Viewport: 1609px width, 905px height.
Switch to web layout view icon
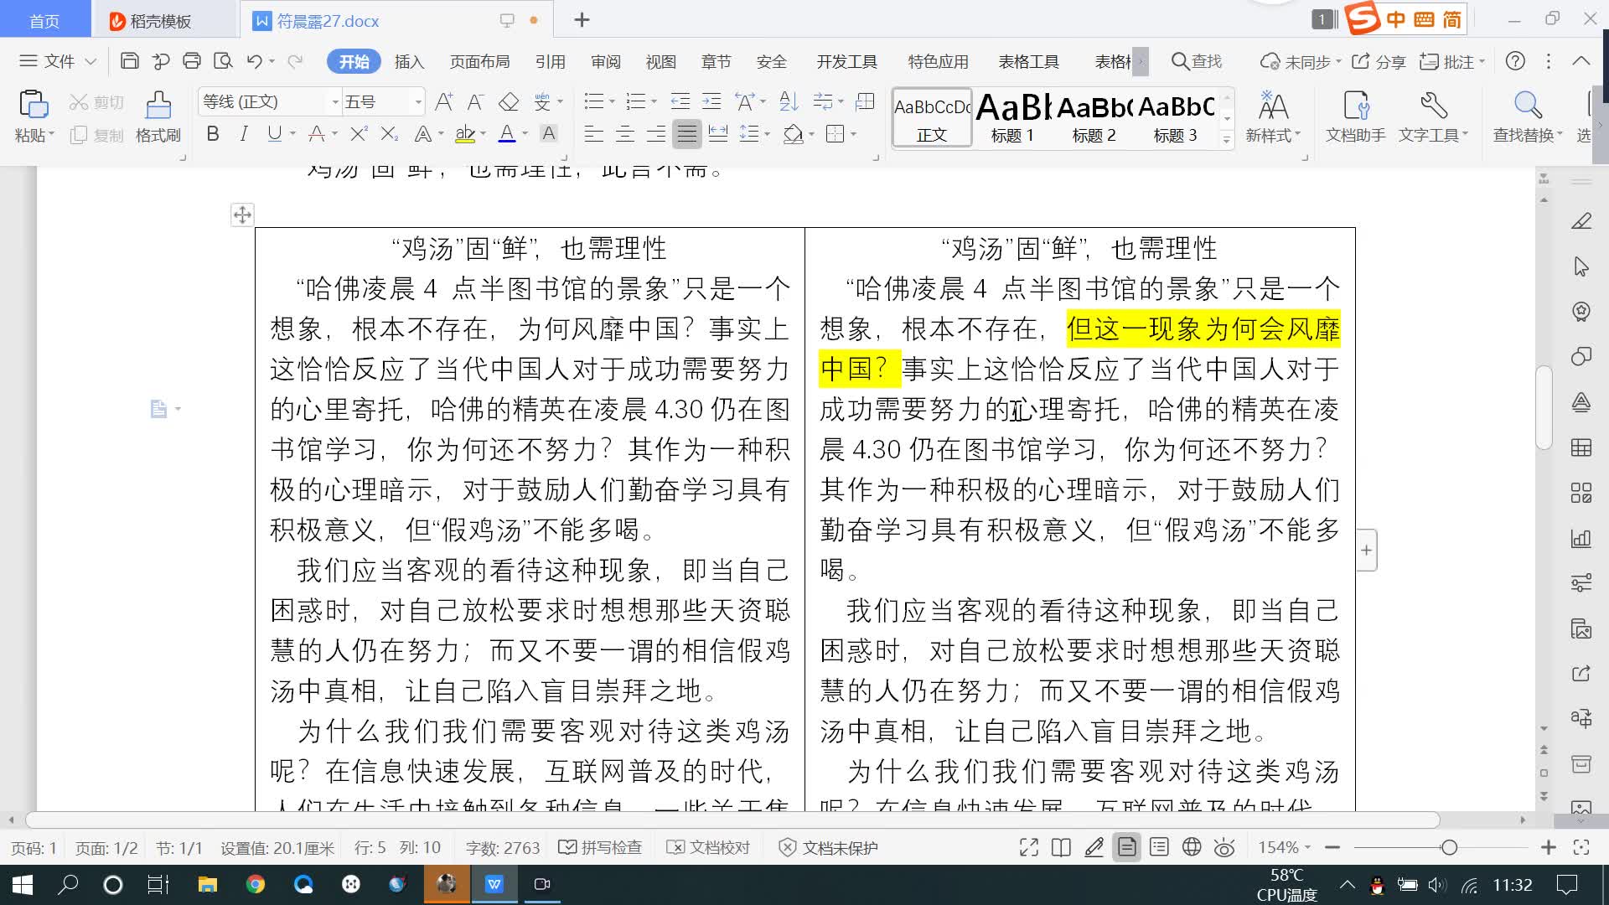pos(1192,848)
